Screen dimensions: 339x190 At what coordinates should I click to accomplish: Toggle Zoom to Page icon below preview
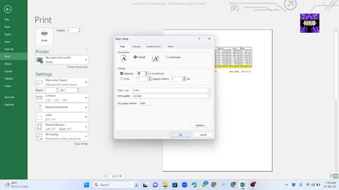click(336, 176)
